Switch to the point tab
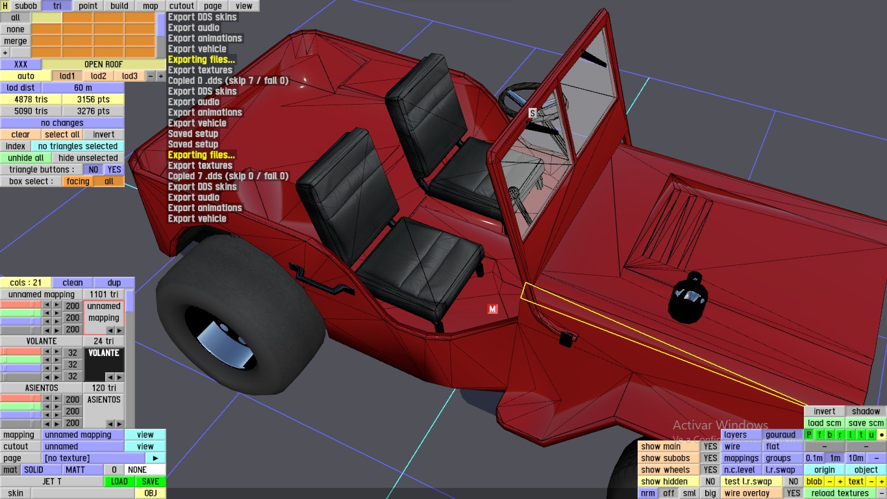This screenshot has height=499, width=887. (88, 6)
